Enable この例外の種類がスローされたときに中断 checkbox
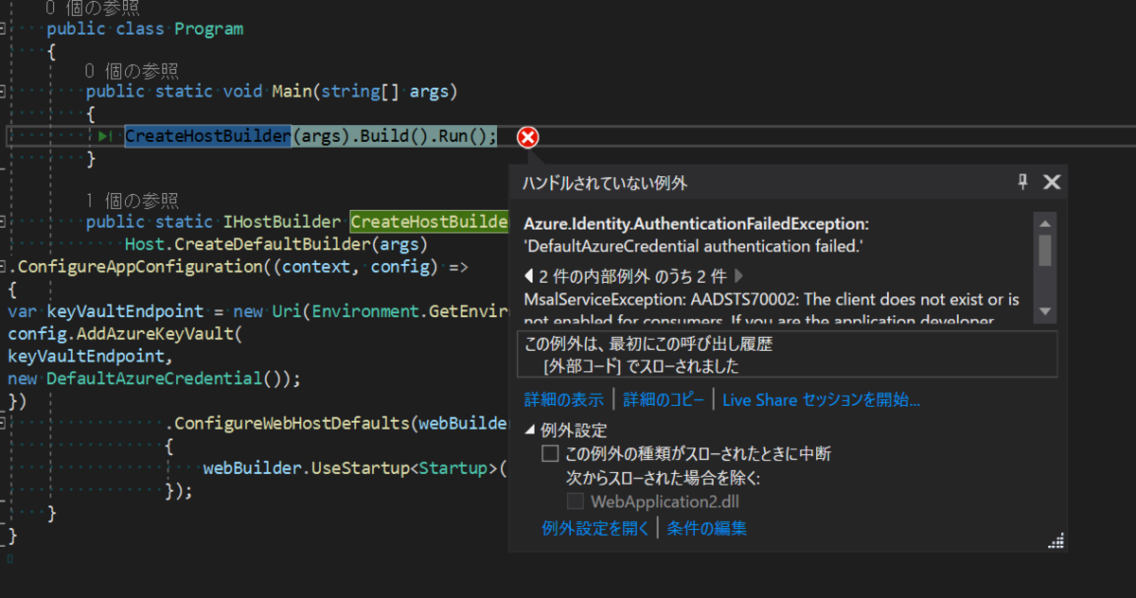This screenshot has width=1136, height=598. [550, 454]
